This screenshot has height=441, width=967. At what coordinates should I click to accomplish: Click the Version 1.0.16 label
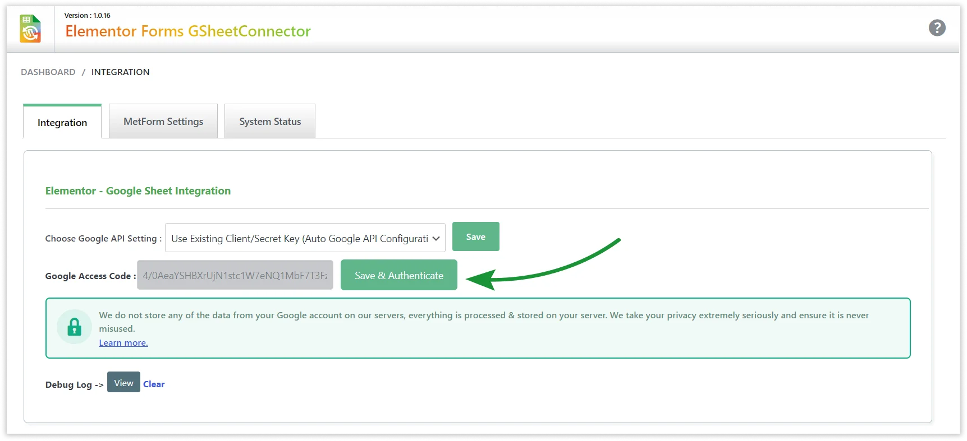(87, 15)
